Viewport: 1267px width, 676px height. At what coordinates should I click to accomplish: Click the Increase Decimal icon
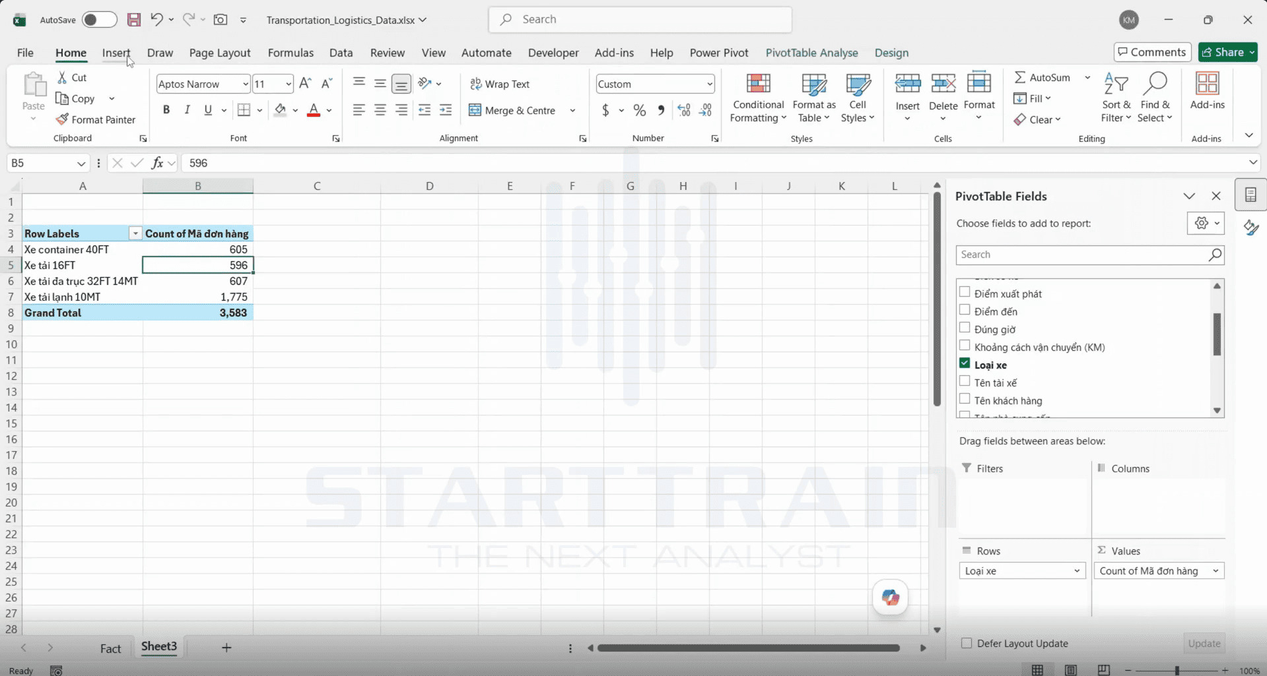coord(684,110)
